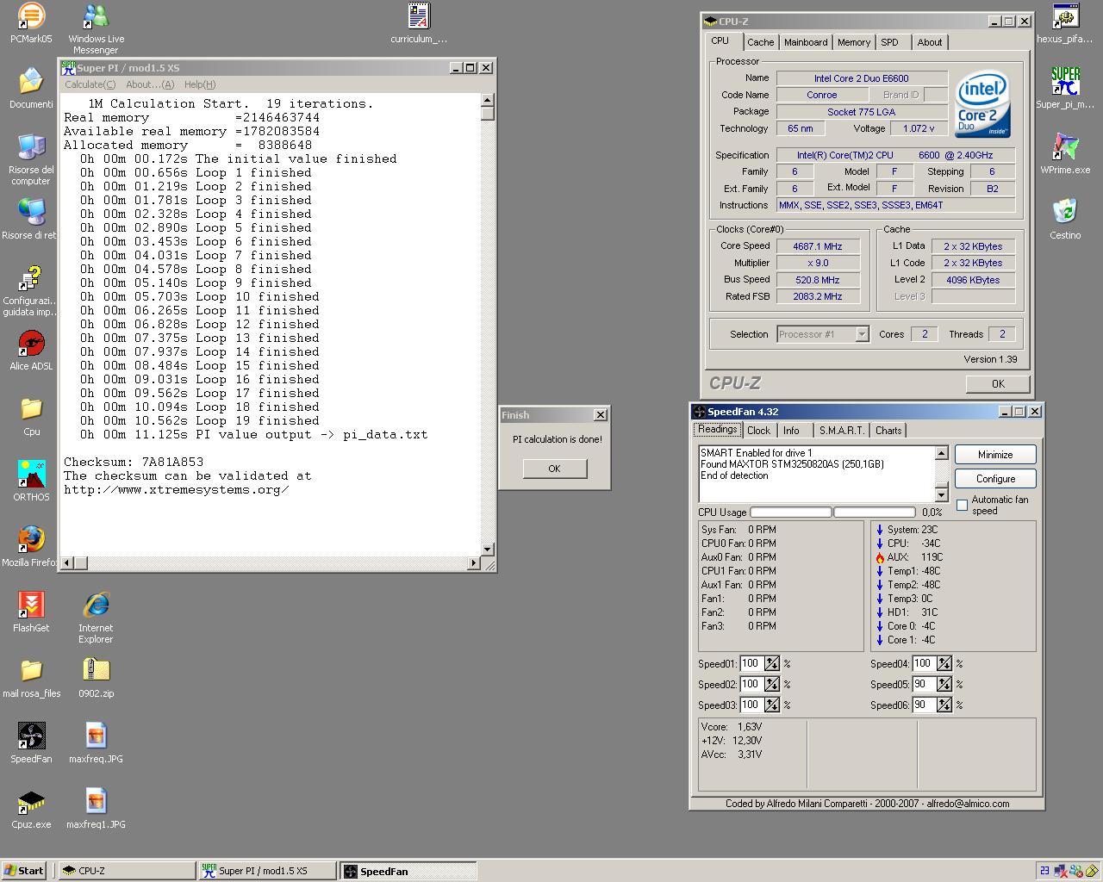Select the 0902.zip archive icon

(x=96, y=677)
